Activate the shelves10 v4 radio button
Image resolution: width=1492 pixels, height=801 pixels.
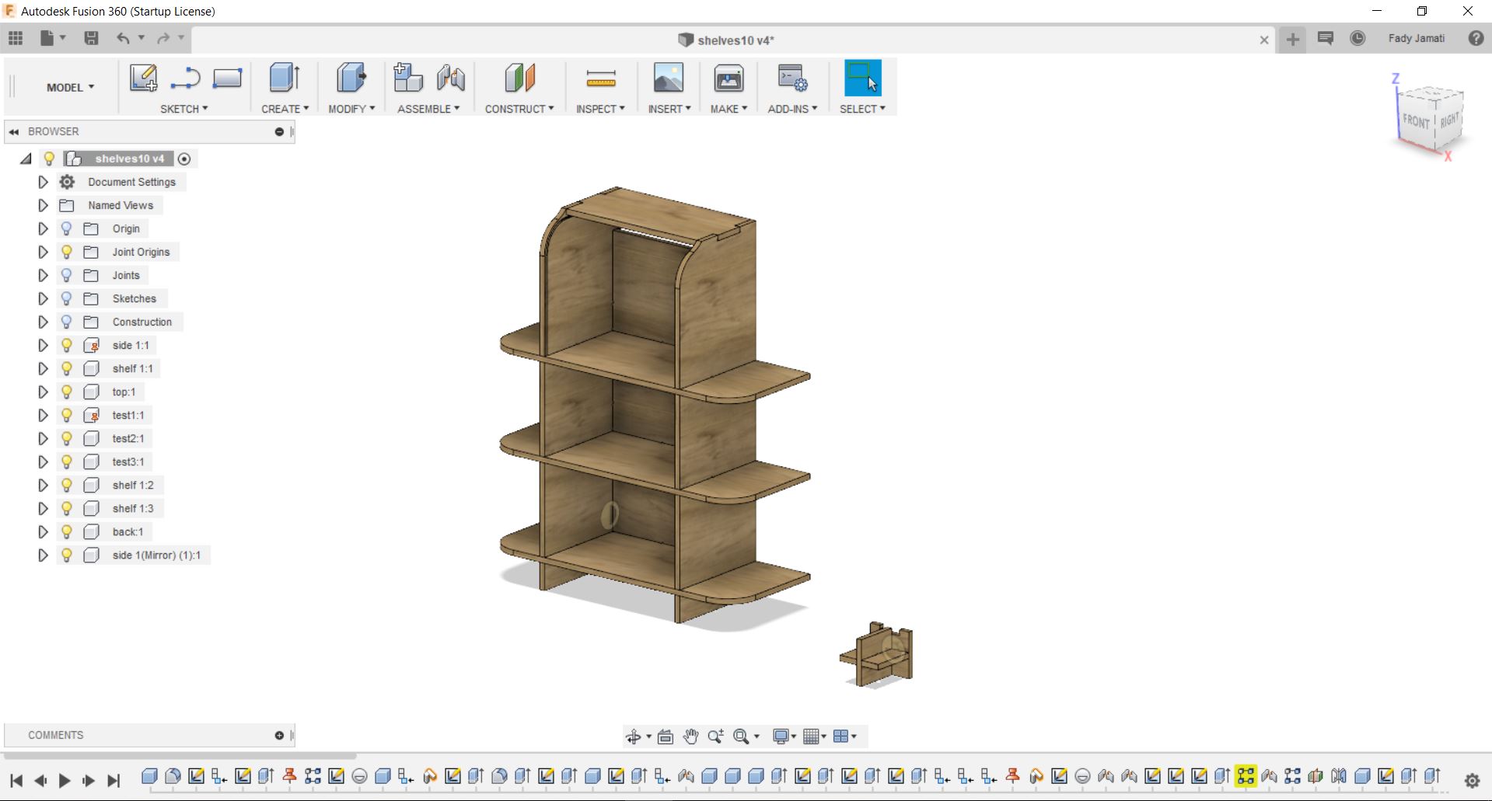184,158
